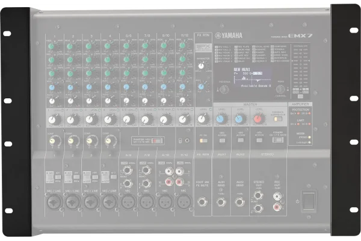Click channel 3 green LOW EQ knob
This screenshot has width=361, height=241.
click(x=88, y=74)
